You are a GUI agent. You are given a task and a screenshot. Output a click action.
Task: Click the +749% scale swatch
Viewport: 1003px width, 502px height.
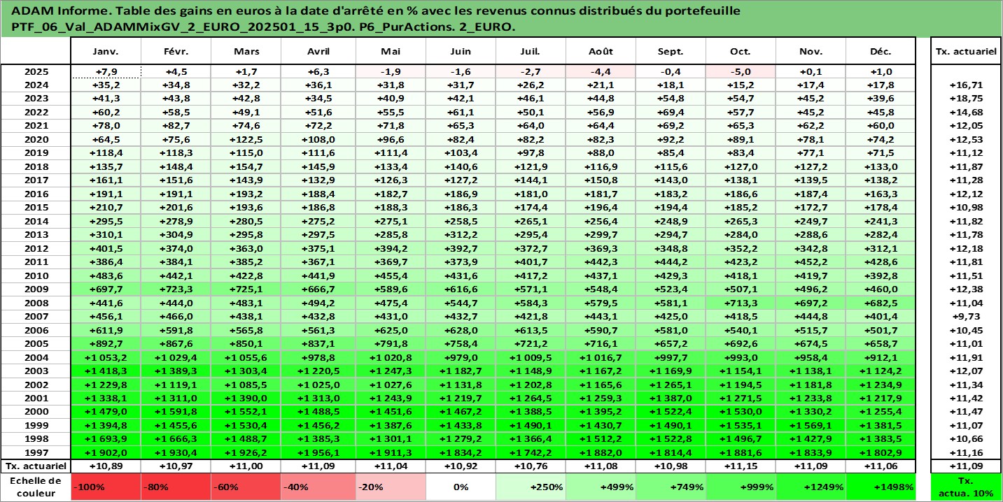(x=671, y=487)
